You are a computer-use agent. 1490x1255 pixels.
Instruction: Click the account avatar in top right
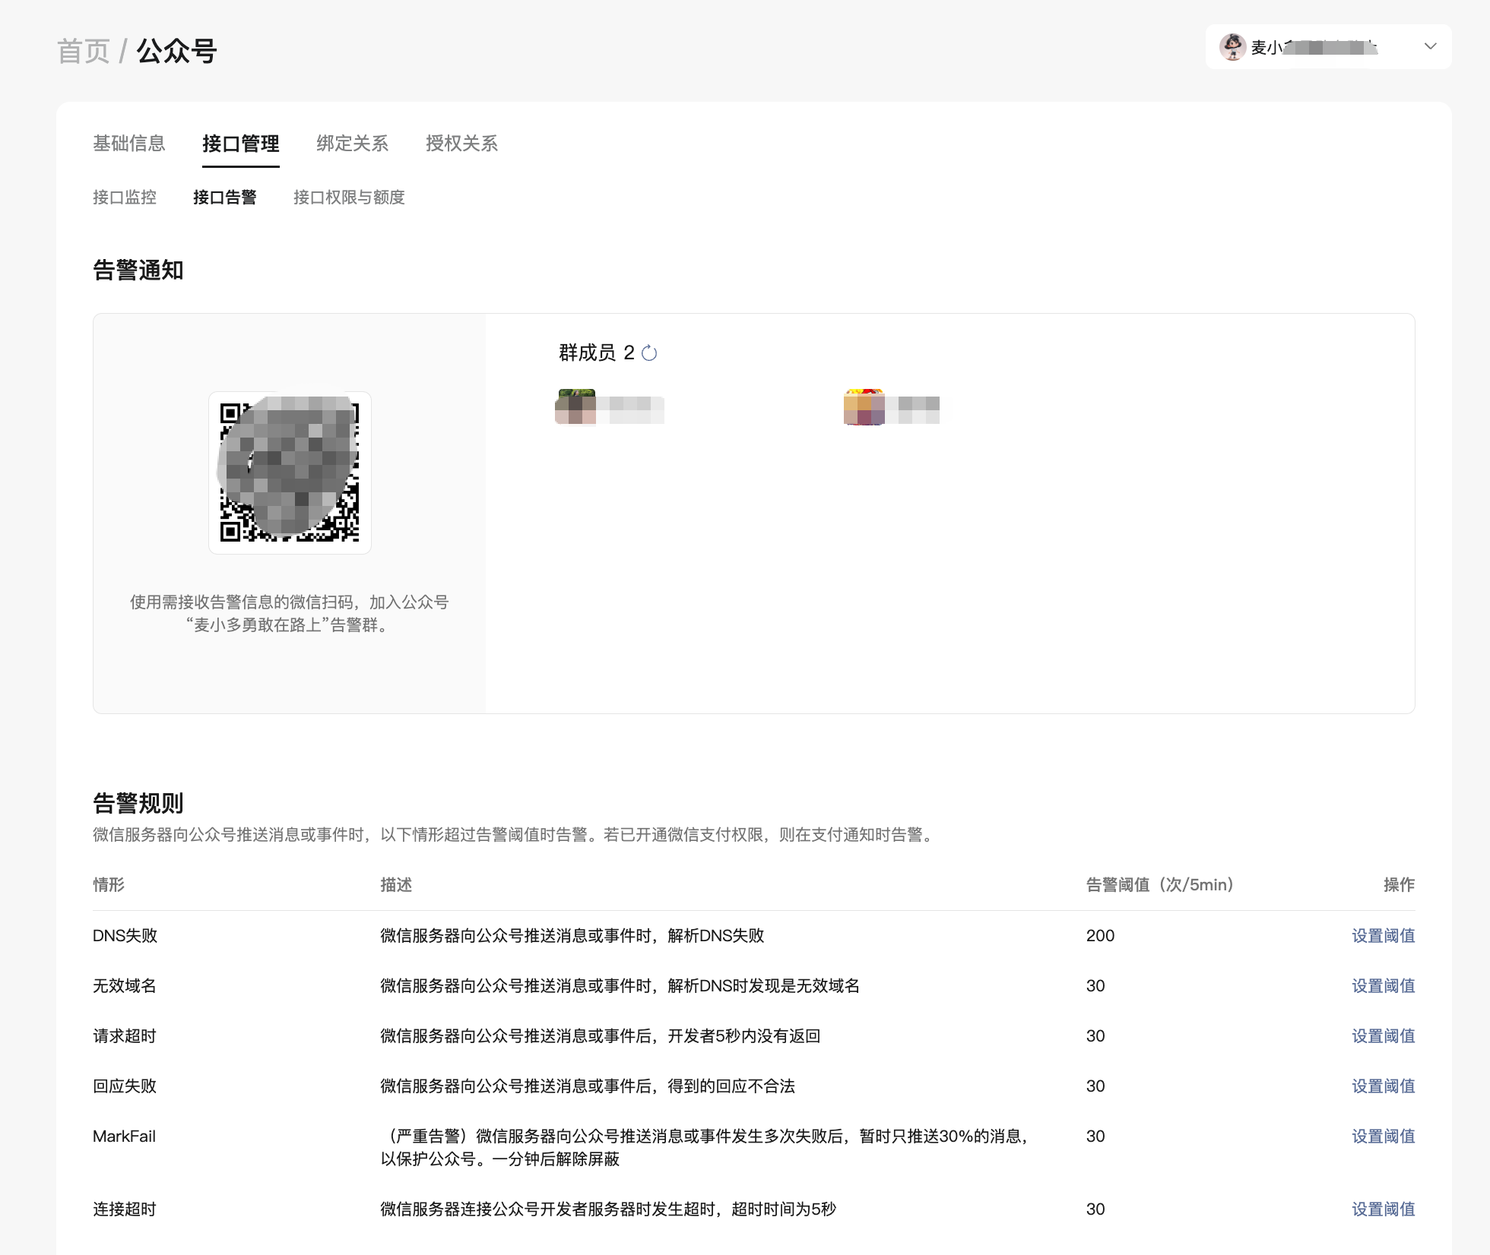(x=1232, y=47)
